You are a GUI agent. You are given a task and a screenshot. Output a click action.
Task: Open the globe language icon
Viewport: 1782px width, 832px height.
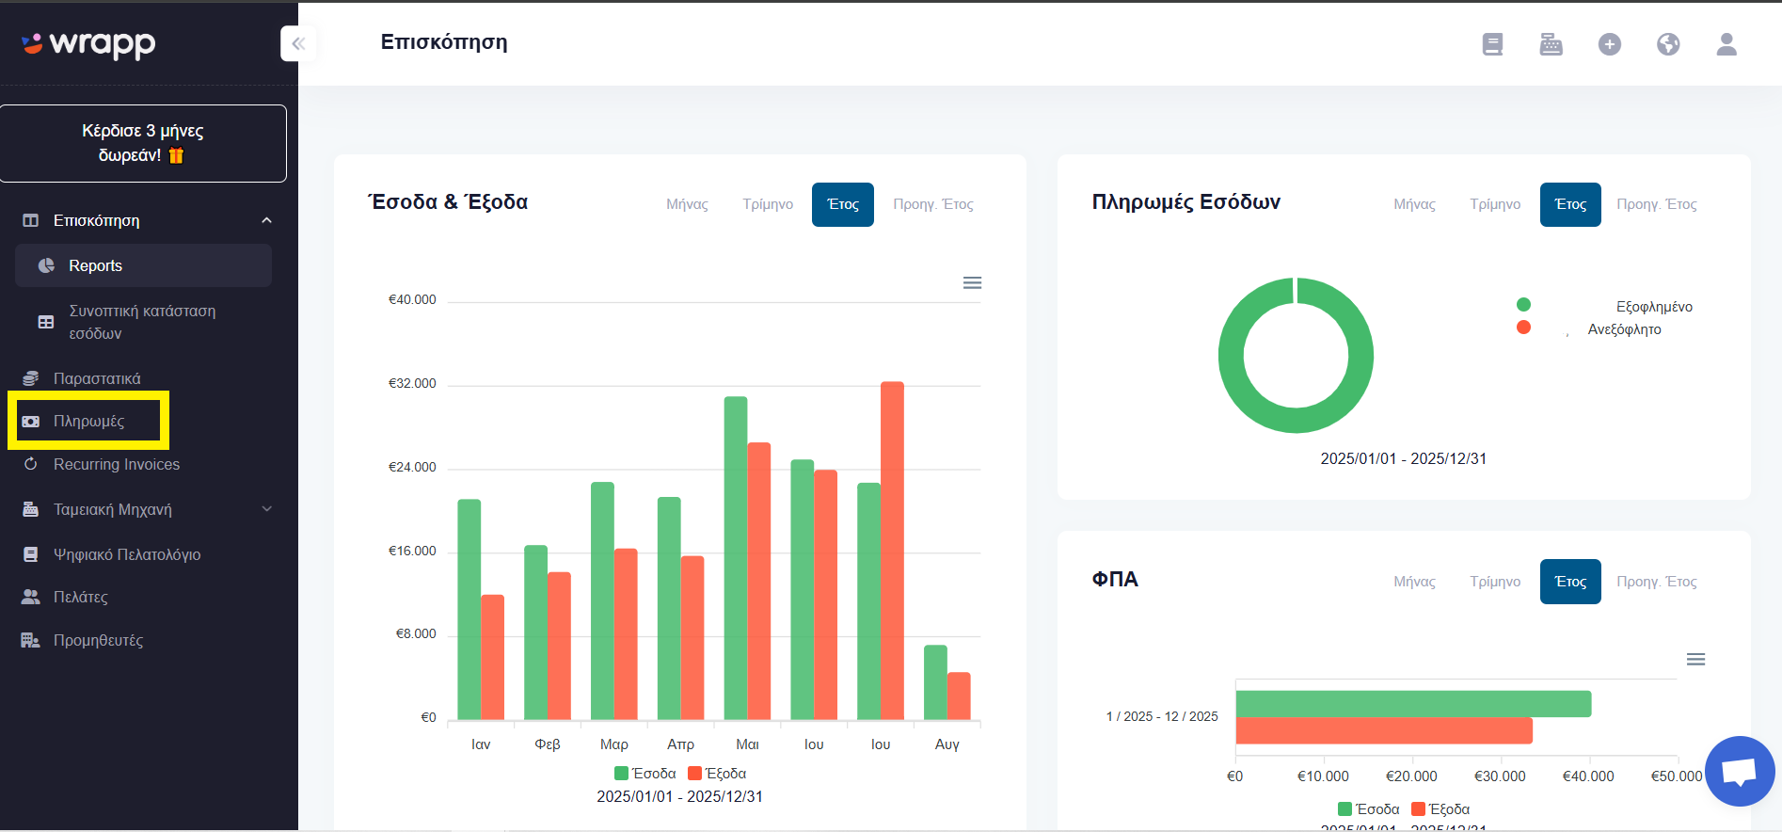click(1668, 44)
